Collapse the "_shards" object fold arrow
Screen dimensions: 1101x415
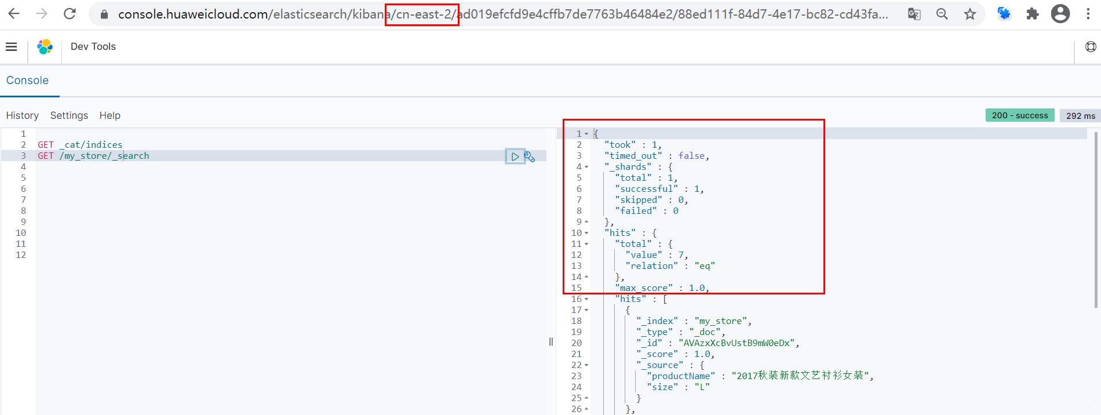coord(586,167)
